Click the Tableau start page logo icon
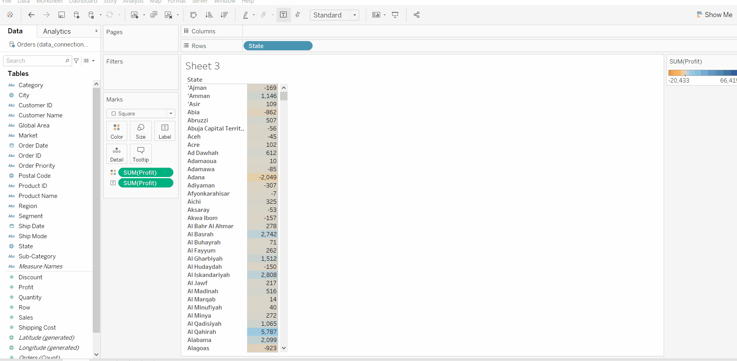 10,15
